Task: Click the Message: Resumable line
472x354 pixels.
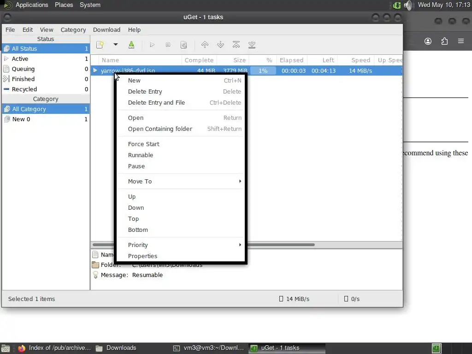Action: click(x=132, y=275)
